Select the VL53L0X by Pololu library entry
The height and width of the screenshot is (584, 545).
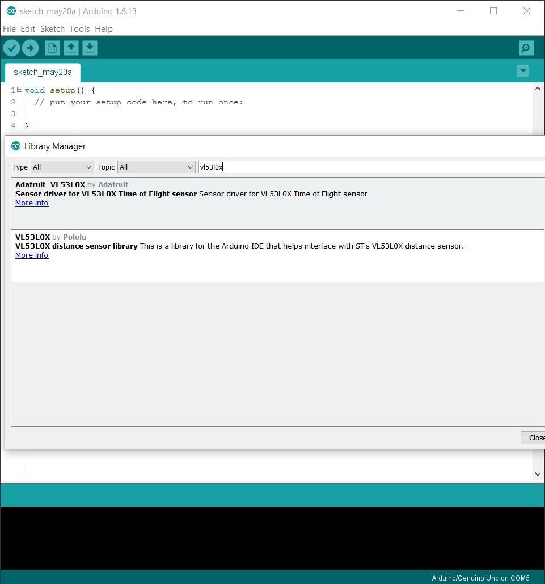coord(278,255)
